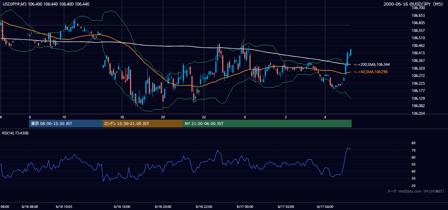
Task: Click the 6/16 18:00 date label
Action: pyautogui.click(x=122, y=206)
